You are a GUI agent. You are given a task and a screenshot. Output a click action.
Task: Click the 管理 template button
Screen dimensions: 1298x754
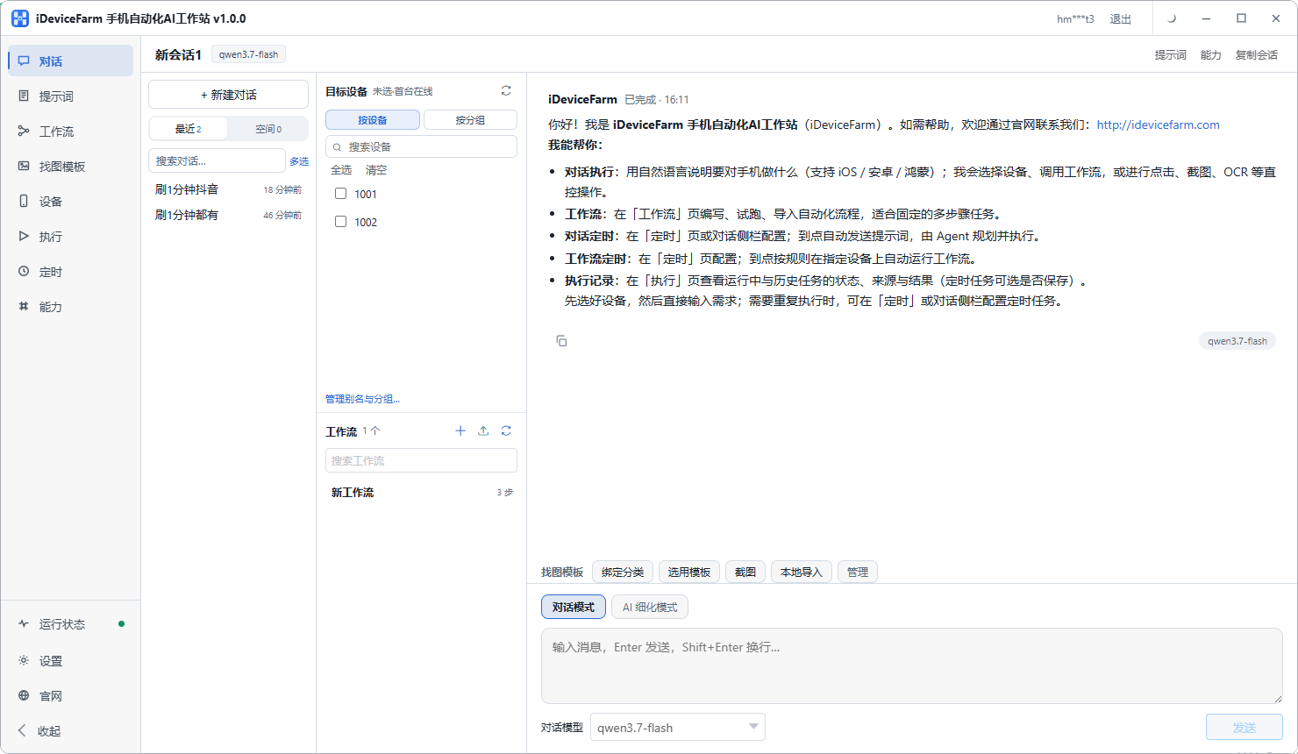coord(858,572)
